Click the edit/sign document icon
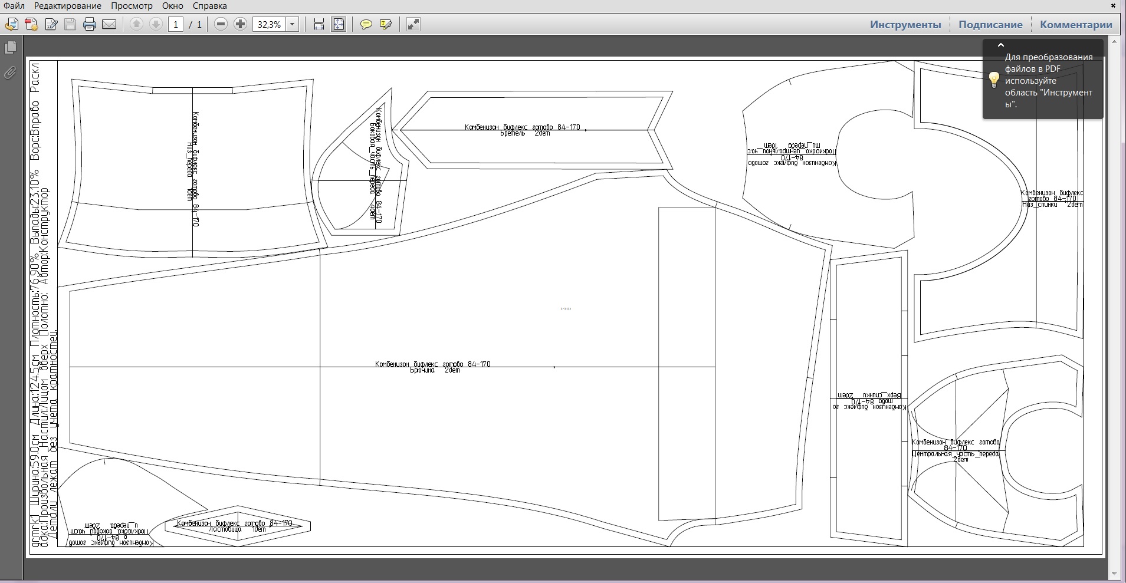Screen dimensions: 1126x583 51,24
